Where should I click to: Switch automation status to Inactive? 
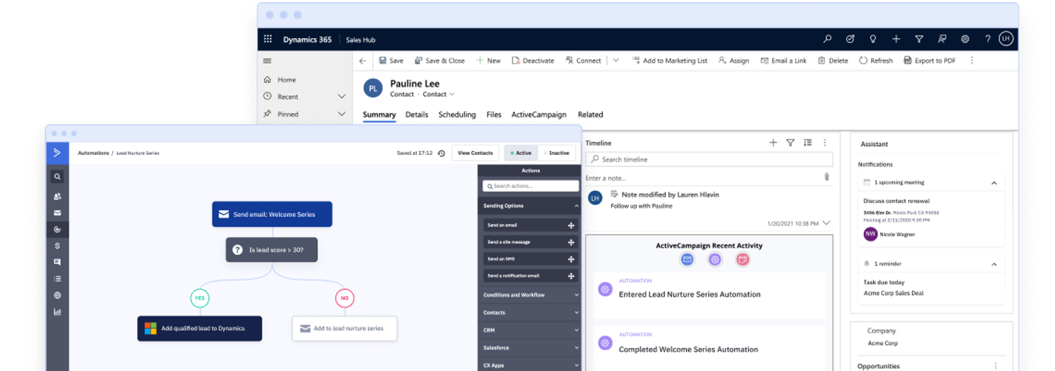tap(557, 153)
